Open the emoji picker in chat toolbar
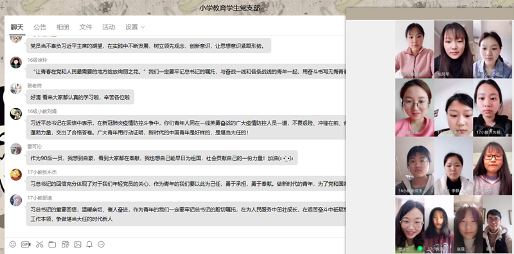The width and height of the screenshot is (514, 254). [x=13, y=244]
